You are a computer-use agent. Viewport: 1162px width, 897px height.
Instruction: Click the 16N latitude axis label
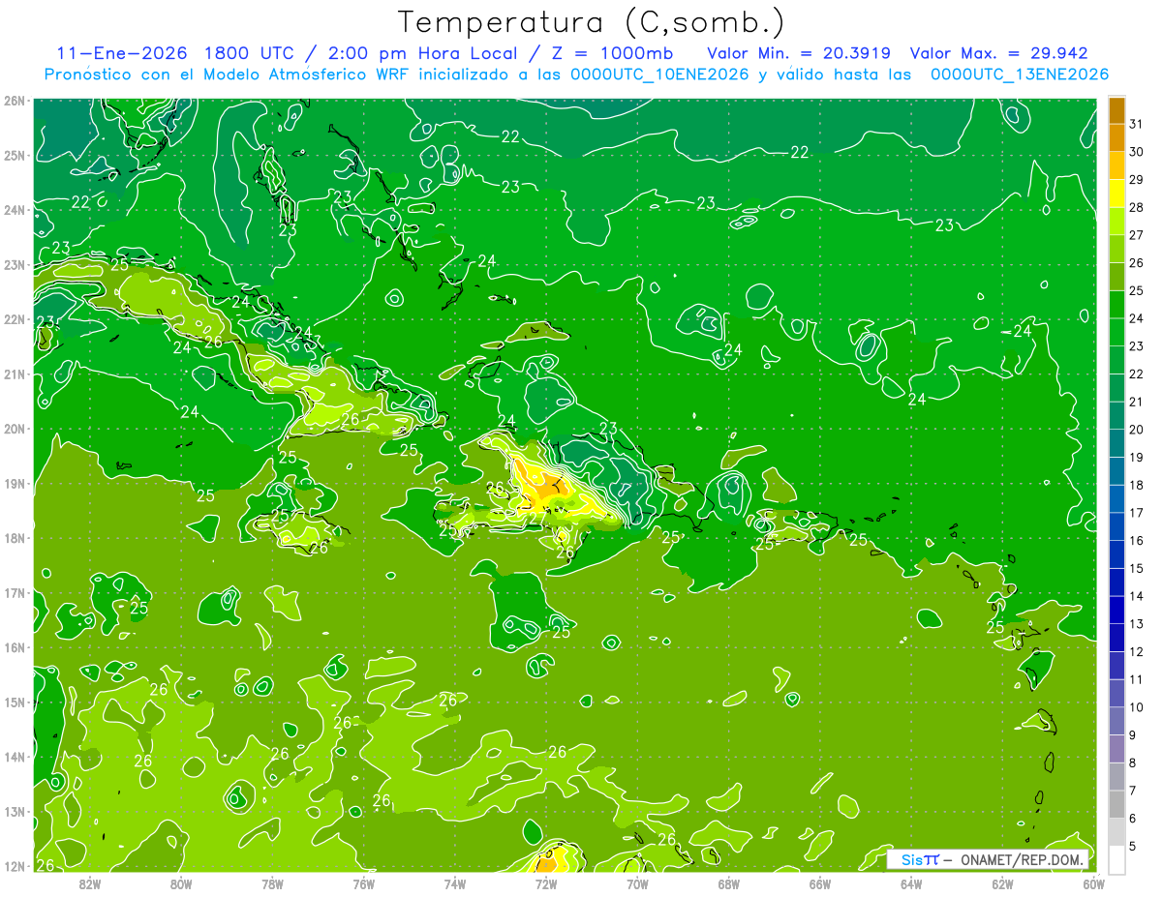[x=15, y=647]
